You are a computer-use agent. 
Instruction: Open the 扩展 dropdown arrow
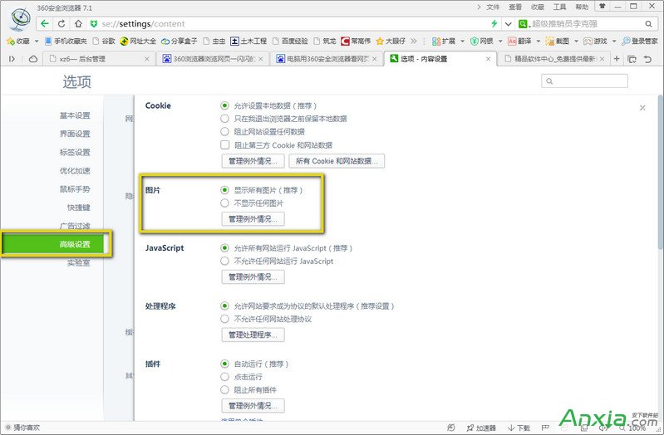click(462, 41)
